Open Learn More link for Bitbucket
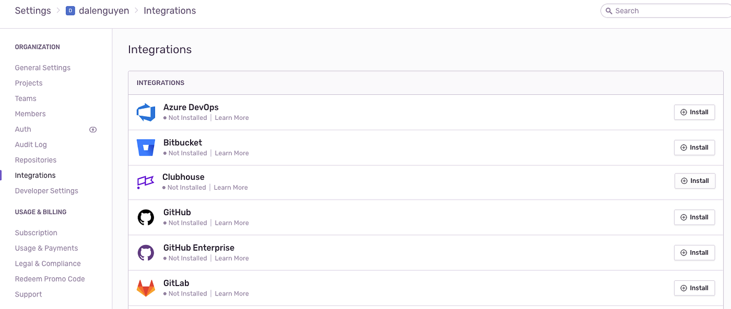The image size is (731, 309). [232, 153]
